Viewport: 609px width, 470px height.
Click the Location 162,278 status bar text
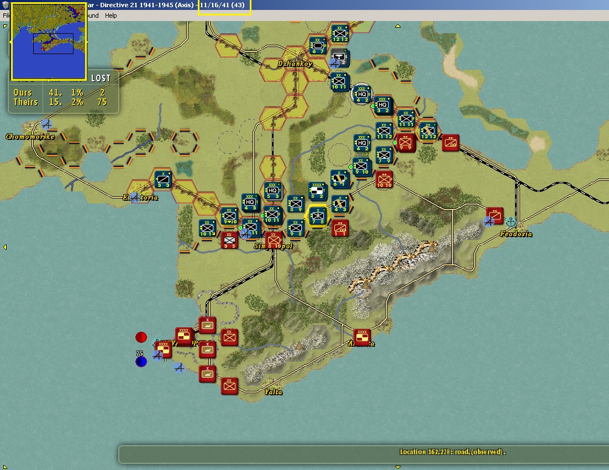[453, 452]
